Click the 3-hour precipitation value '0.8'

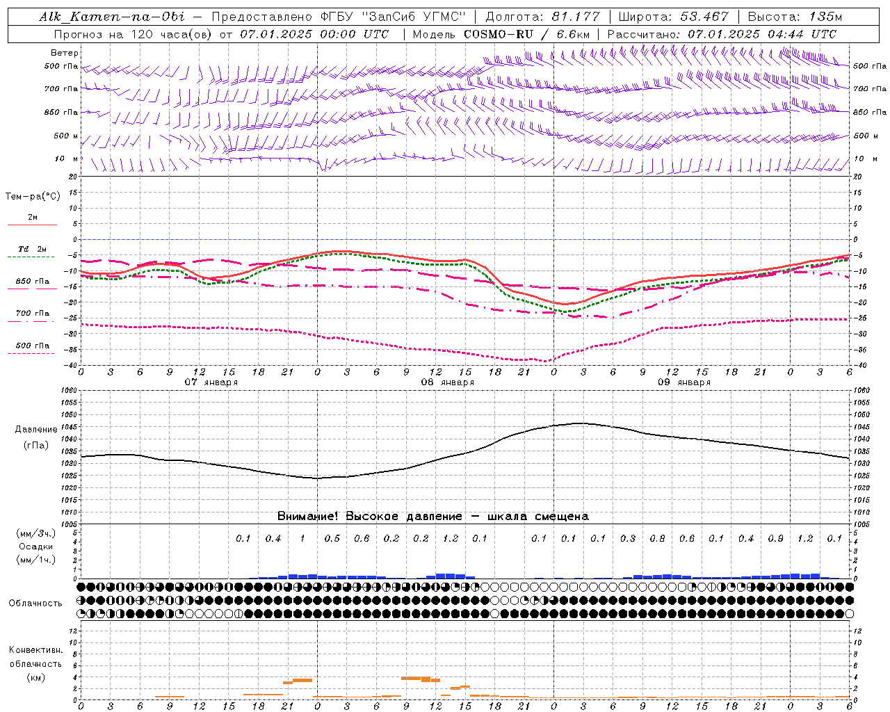(x=657, y=538)
